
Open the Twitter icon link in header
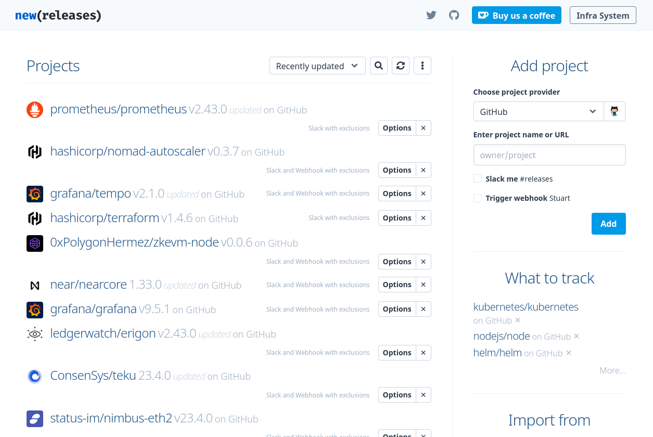pyautogui.click(x=431, y=15)
